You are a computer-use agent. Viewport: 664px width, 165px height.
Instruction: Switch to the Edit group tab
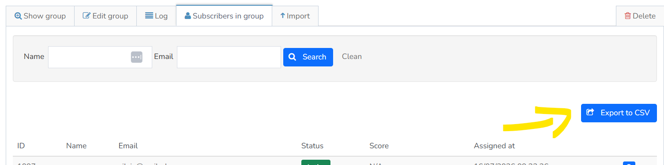pyautogui.click(x=105, y=16)
